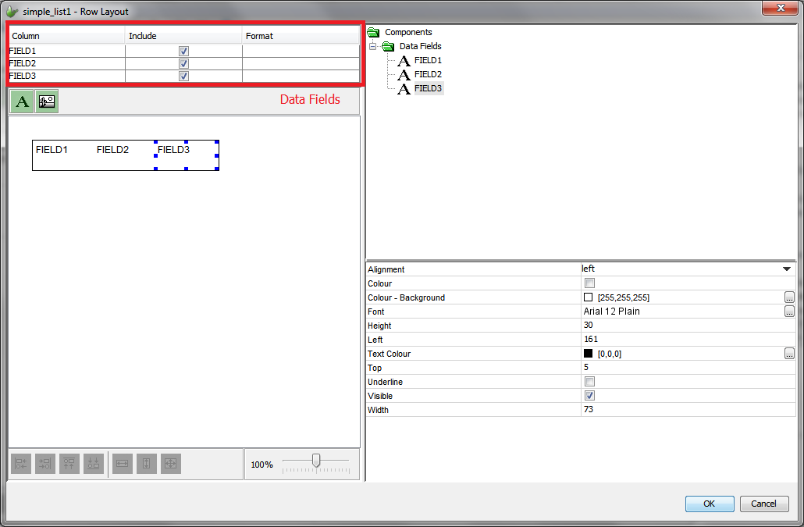Click the make same height icon
This screenshot has width=804, height=527.
[147, 464]
